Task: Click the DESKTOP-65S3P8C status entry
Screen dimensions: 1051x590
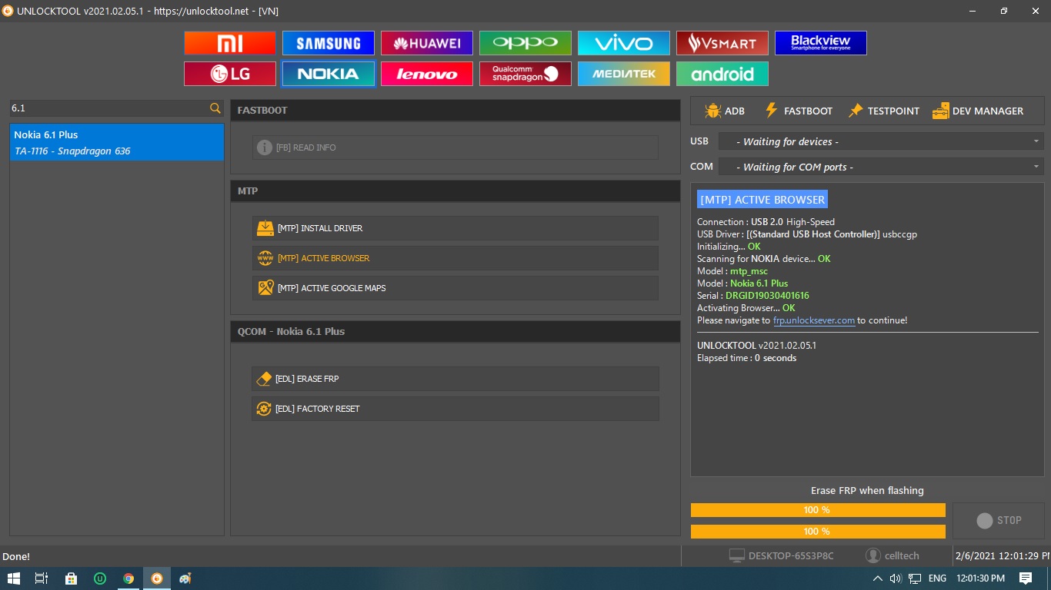Action: click(782, 555)
